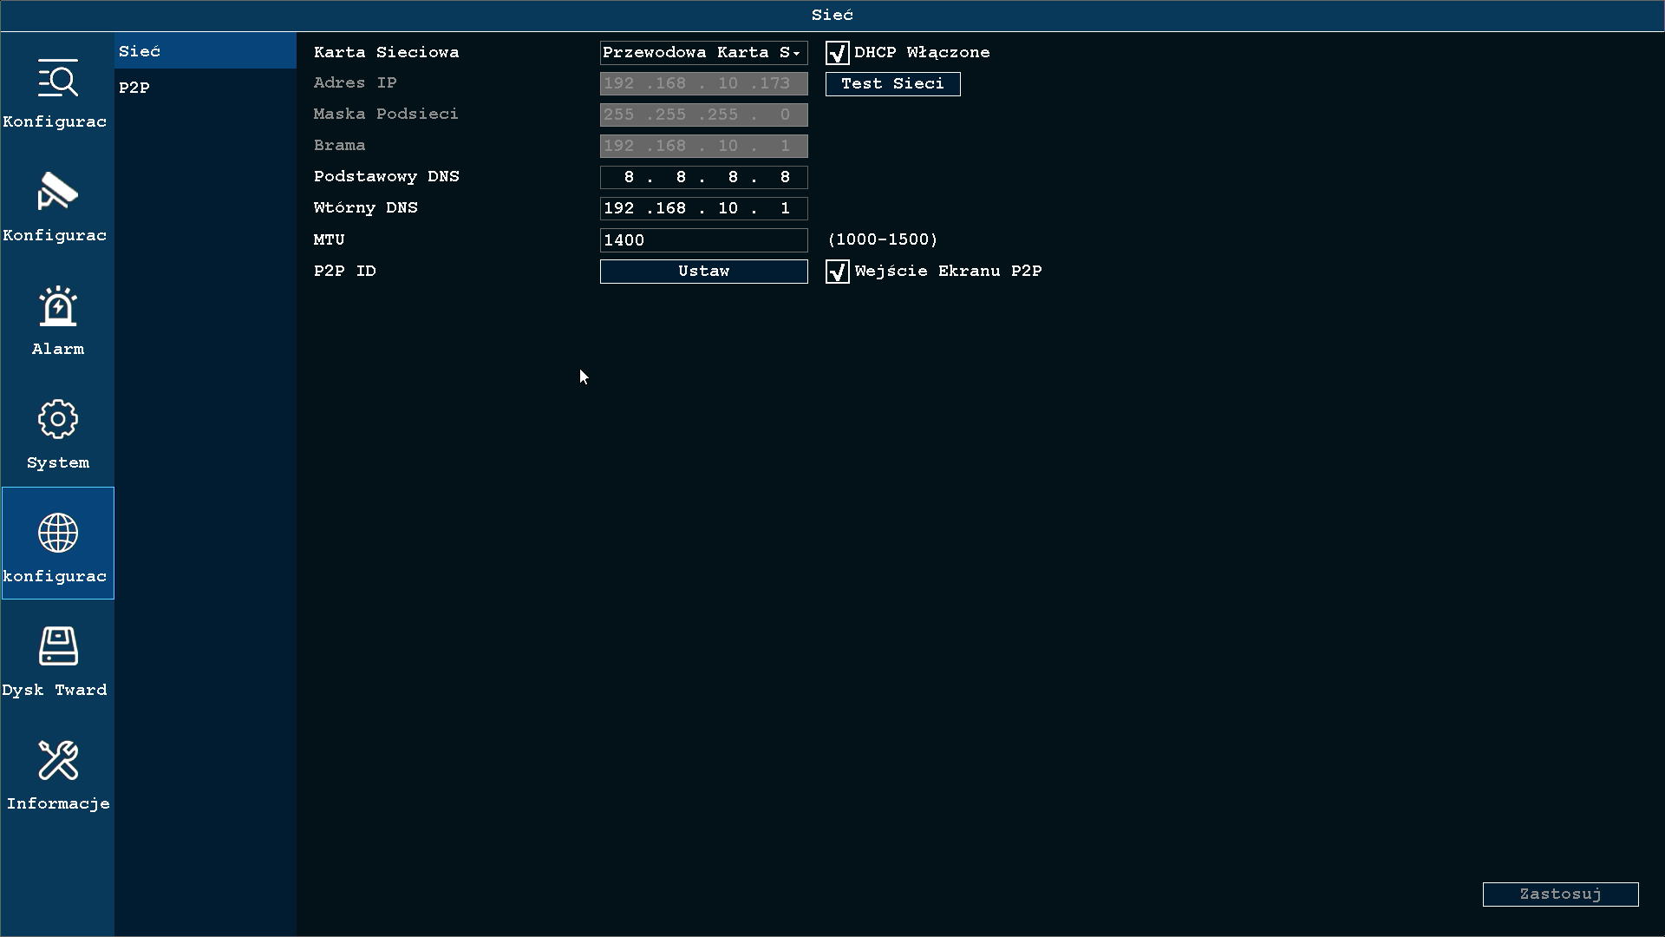
Task: Click the Zastosuj button
Action: click(x=1560, y=894)
